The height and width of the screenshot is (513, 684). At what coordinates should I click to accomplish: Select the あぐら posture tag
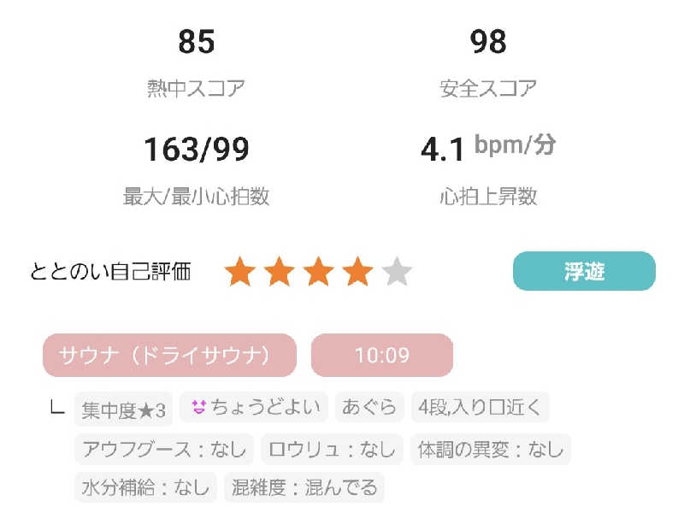pyautogui.click(x=369, y=407)
